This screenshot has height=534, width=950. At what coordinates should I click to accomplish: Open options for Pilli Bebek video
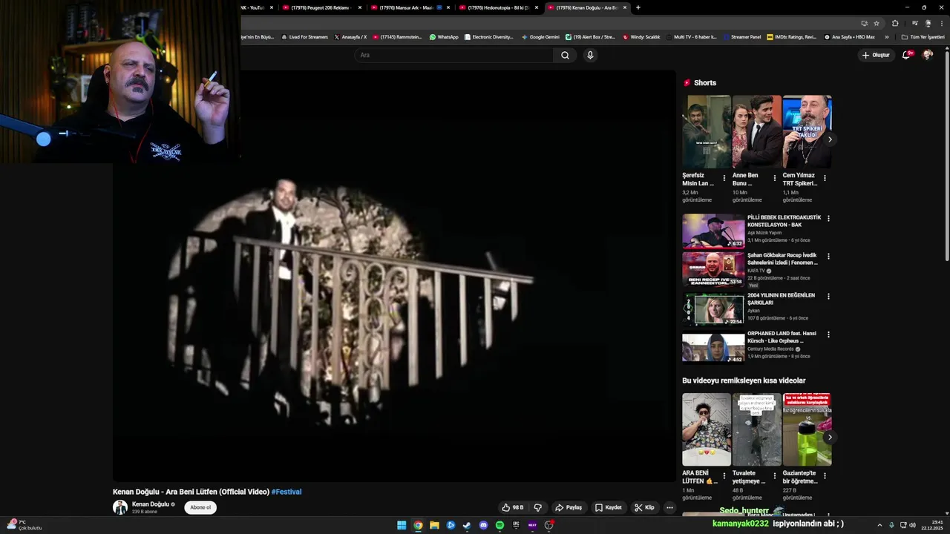[828, 219]
